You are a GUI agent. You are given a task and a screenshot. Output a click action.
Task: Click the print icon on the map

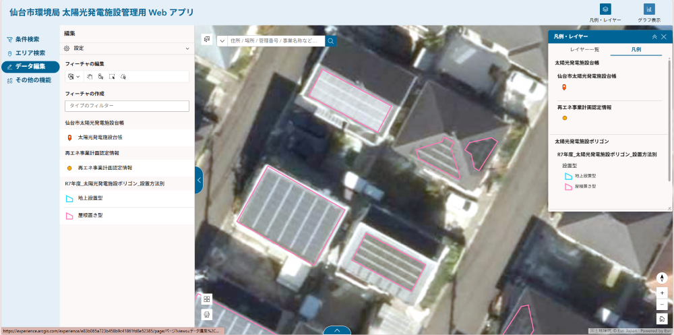coord(207,315)
